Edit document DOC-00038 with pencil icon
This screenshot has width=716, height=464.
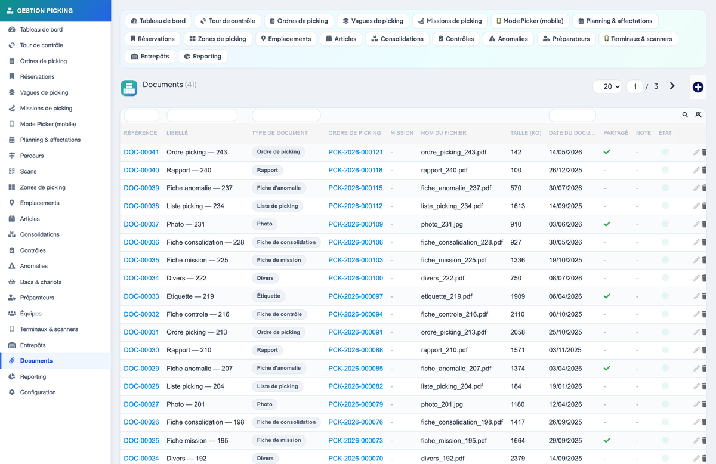point(696,206)
